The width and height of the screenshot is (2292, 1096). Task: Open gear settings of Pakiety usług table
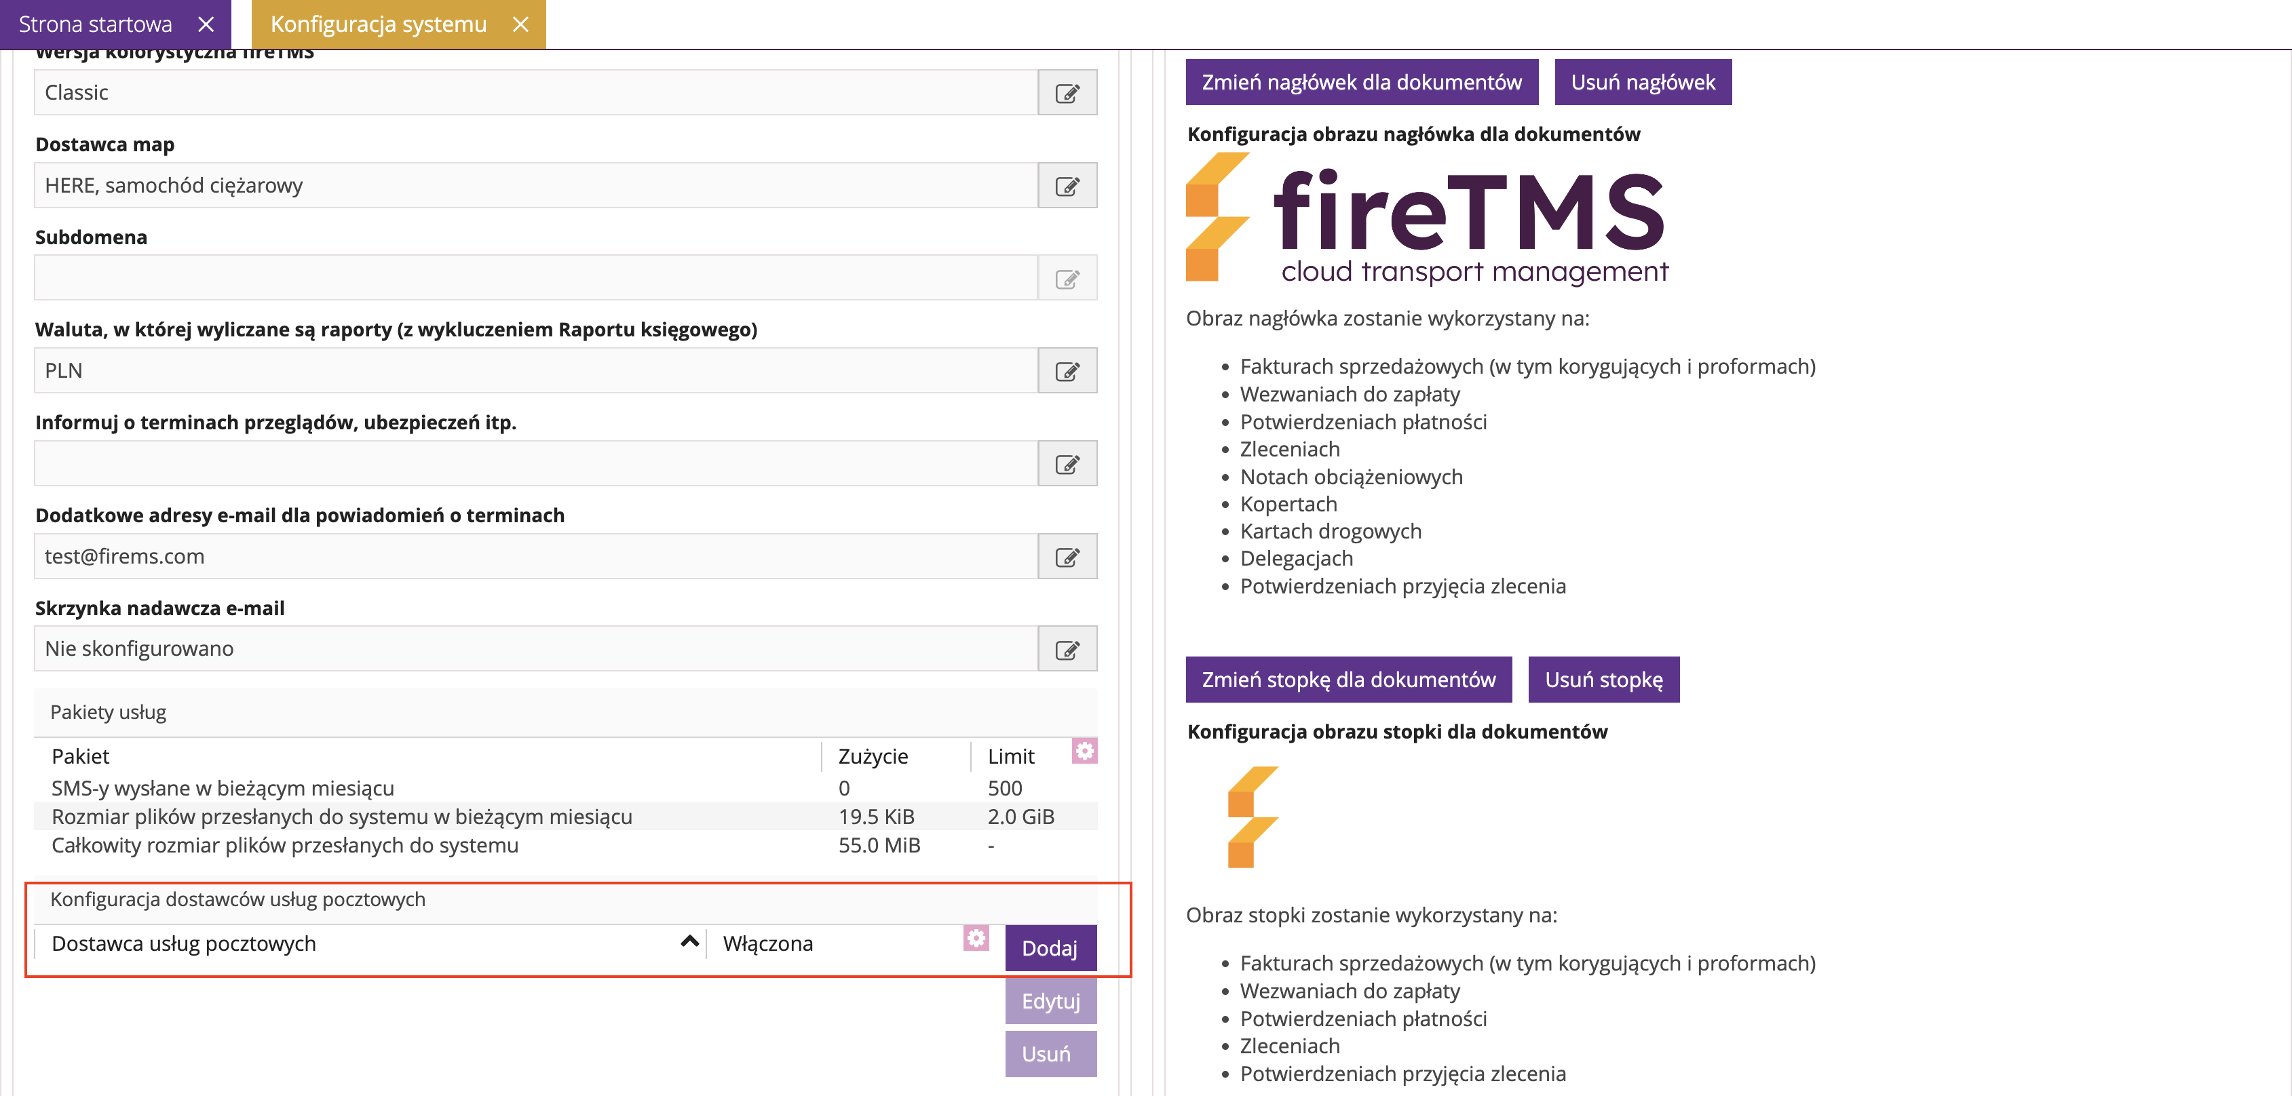click(1084, 751)
